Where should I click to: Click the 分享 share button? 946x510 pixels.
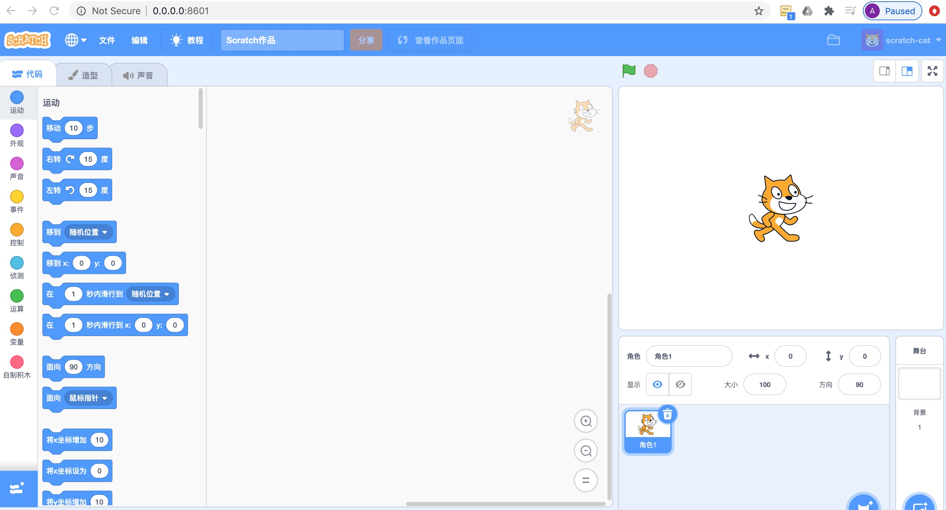pyautogui.click(x=366, y=40)
